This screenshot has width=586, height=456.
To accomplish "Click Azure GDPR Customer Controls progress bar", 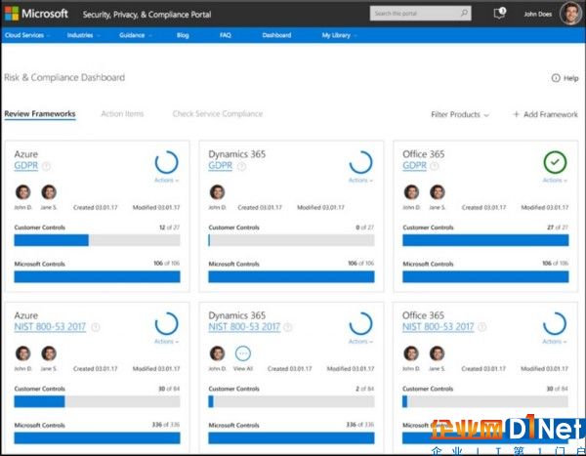I will [97, 240].
